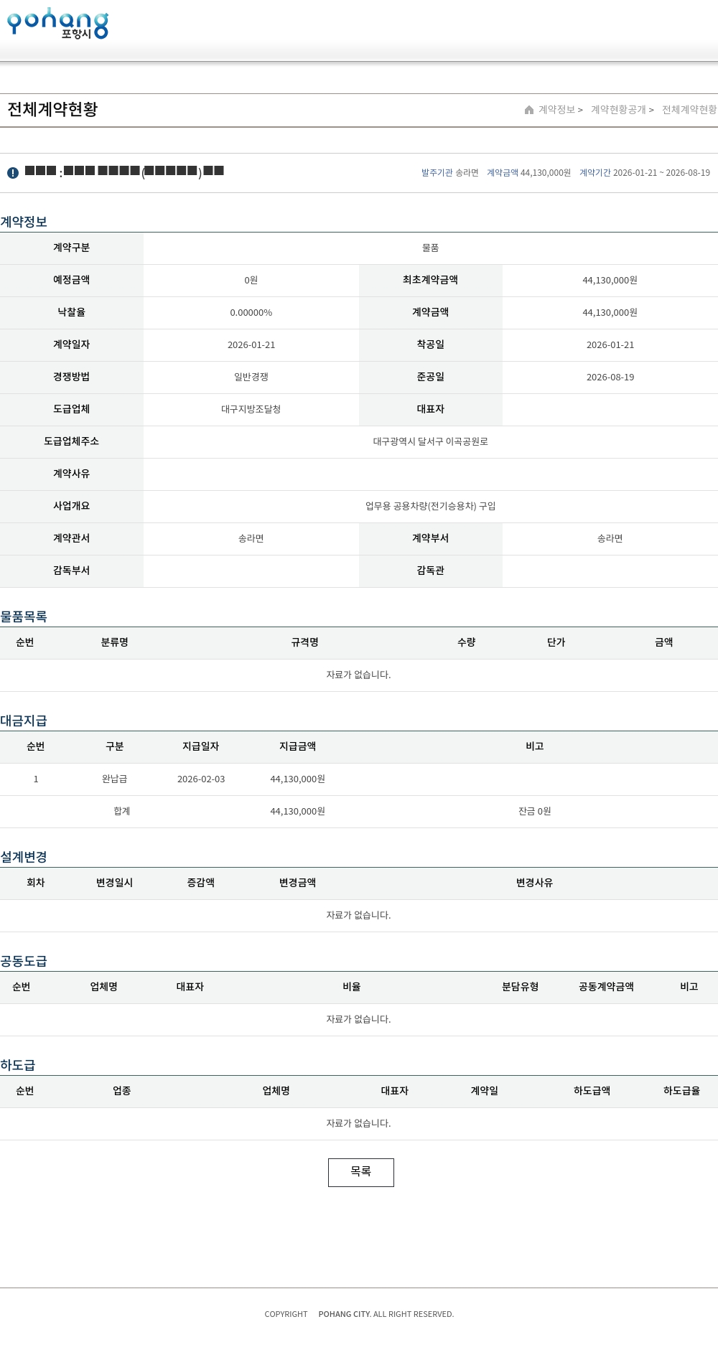Viewport: 718px width, 1360px height.
Task: Go to 계약현황공개 in breadcrumb
Action: point(618,110)
